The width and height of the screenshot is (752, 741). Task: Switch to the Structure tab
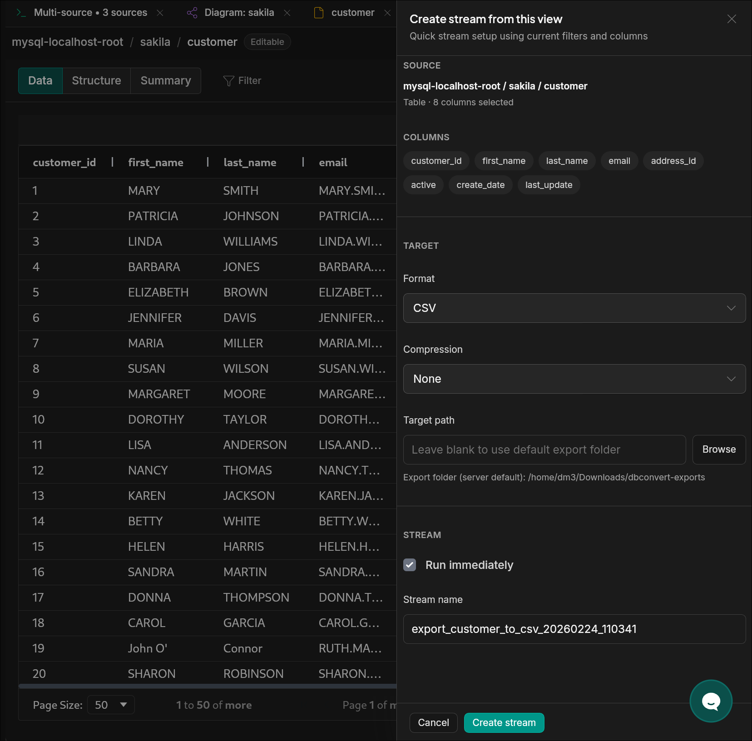[x=96, y=81]
